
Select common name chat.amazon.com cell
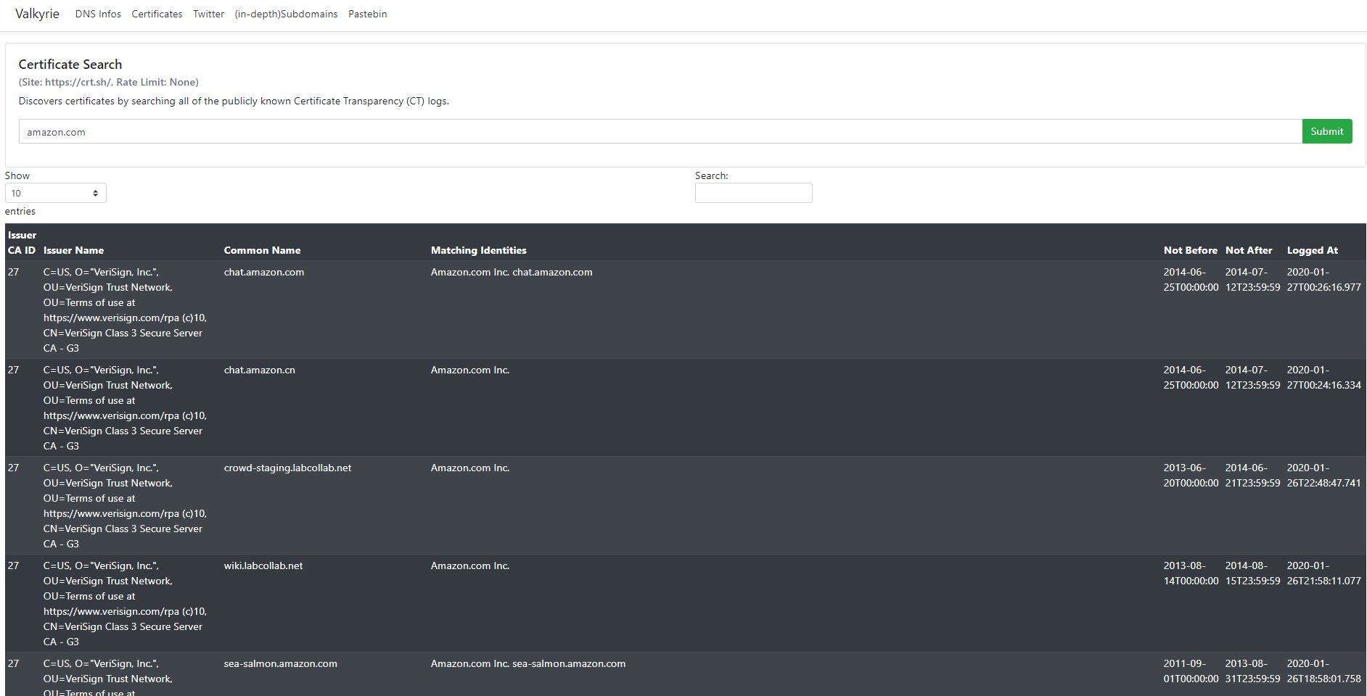click(x=264, y=272)
